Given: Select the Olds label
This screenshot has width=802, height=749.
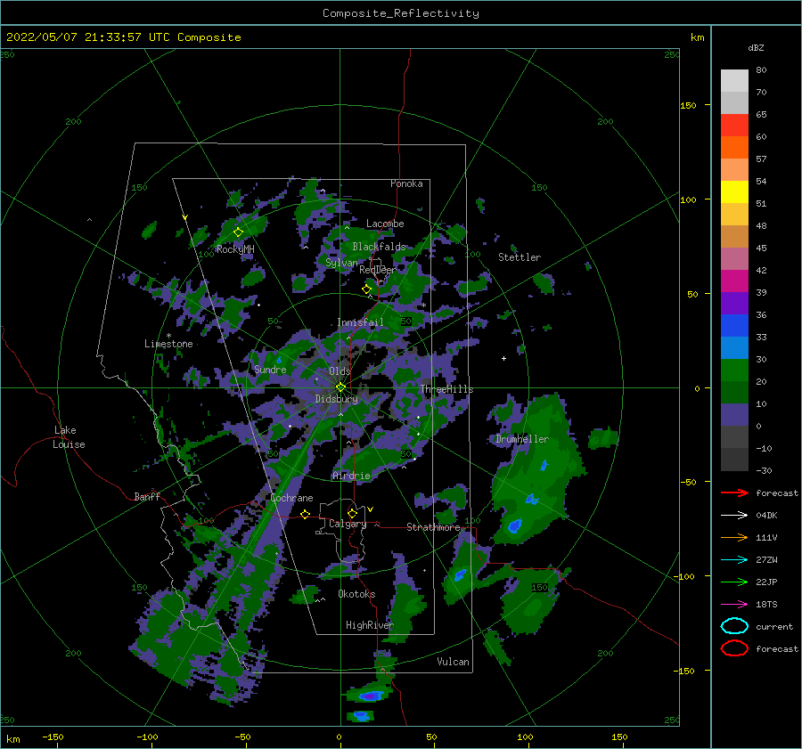Looking at the screenshot, I should 340,370.
